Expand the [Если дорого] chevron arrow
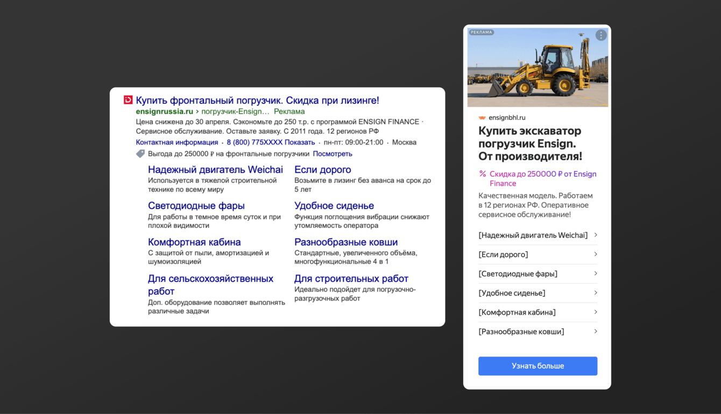Viewport: 721px width, 414px height. coord(596,254)
